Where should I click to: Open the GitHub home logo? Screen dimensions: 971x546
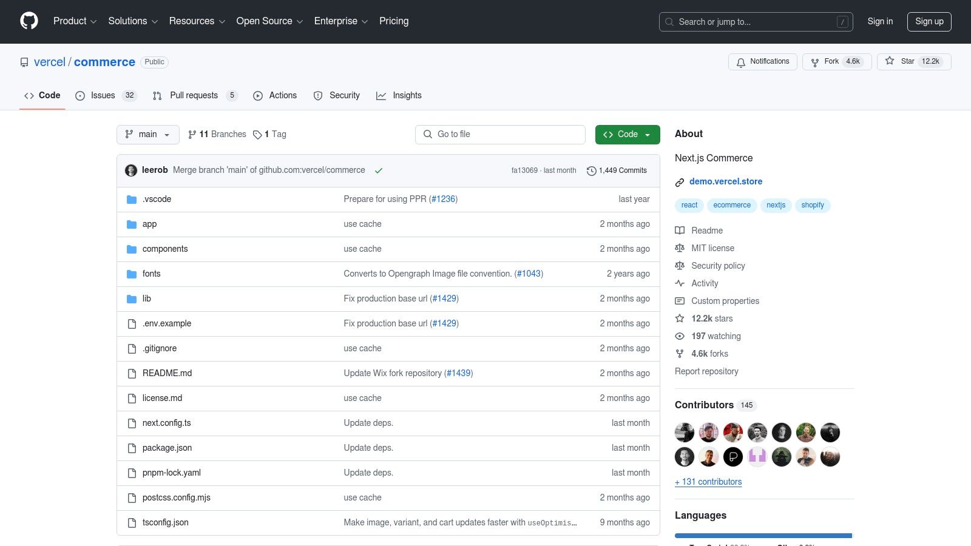[x=29, y=21]
